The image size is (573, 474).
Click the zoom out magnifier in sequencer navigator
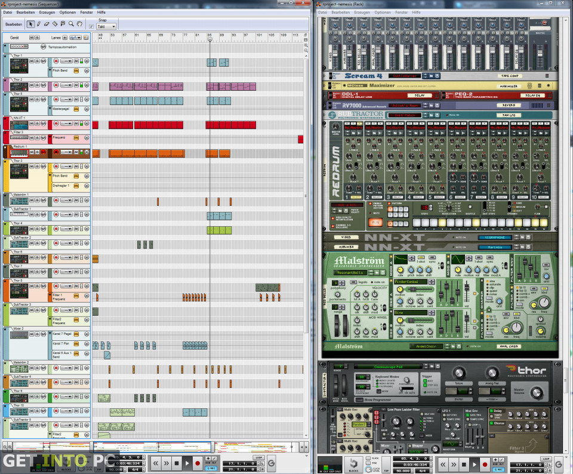(x=5, y=446)
